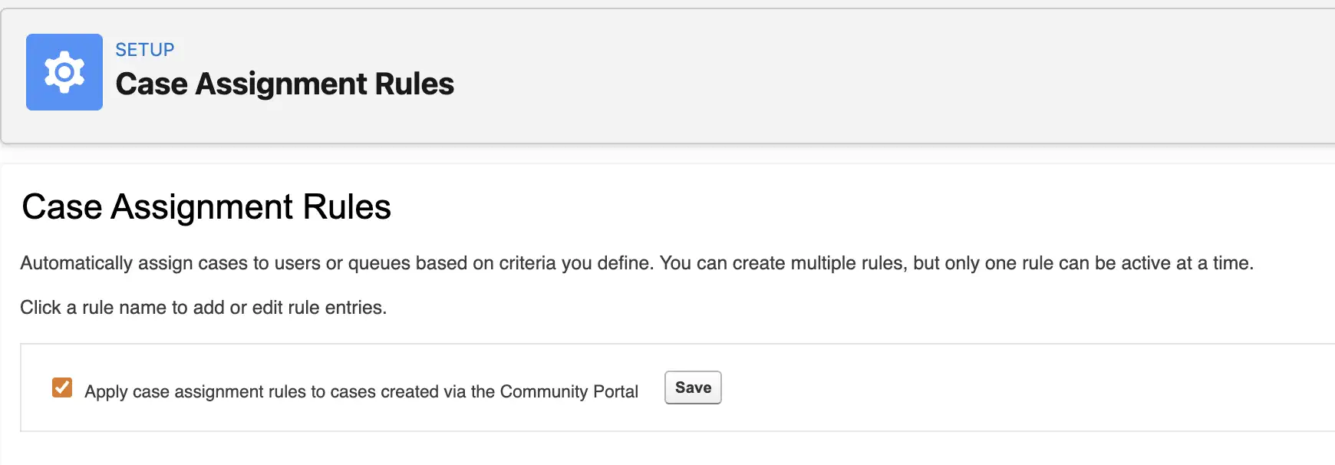This screenshot has width=1335, height=465.
Task: Click the word 'Rules' in the page heading
Action: tap(347, 207)
